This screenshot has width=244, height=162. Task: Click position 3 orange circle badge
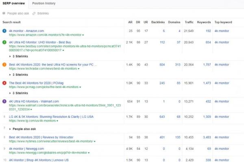tap(4, 64)
